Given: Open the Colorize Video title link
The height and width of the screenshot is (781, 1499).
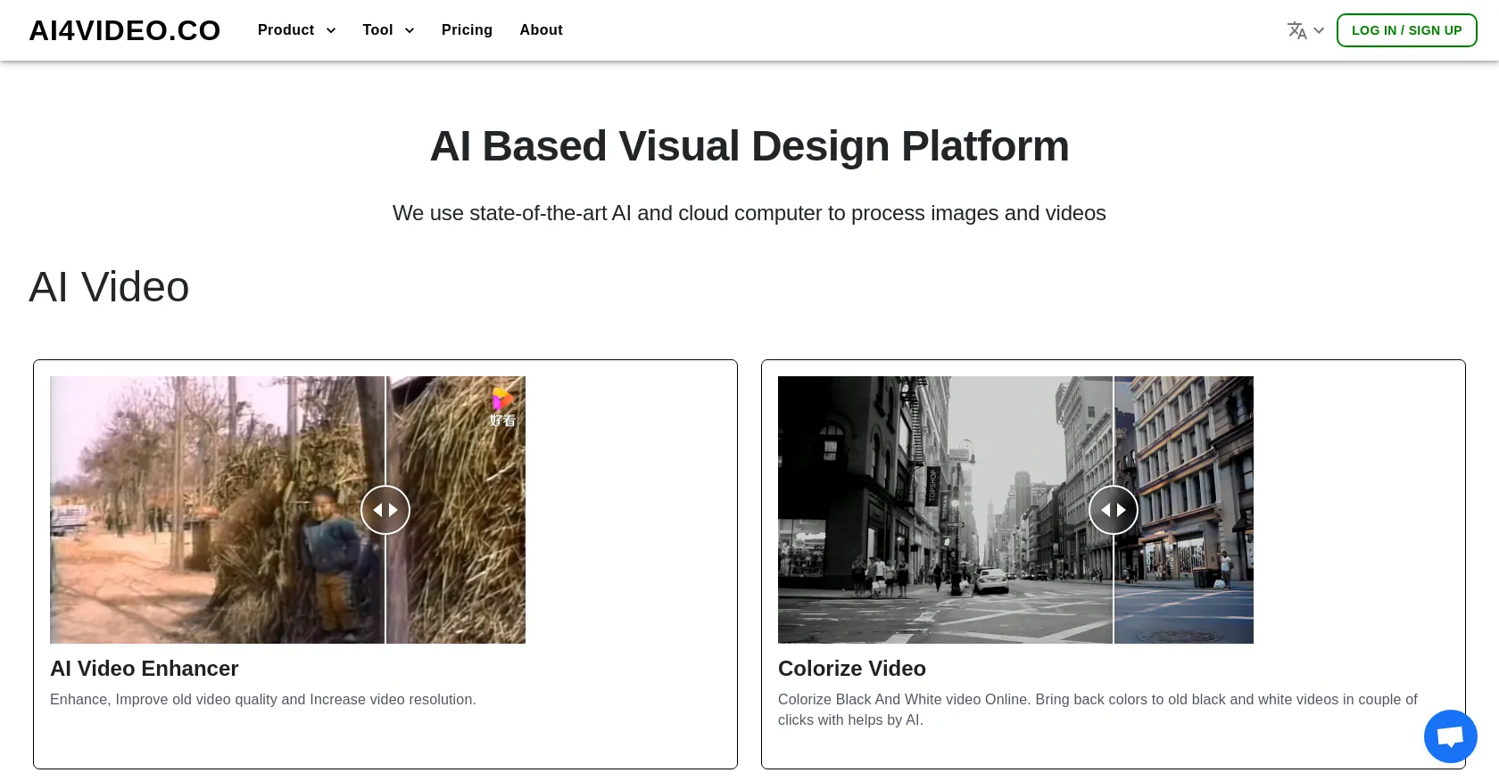Looking at the screenshot, I should point(851,669).
